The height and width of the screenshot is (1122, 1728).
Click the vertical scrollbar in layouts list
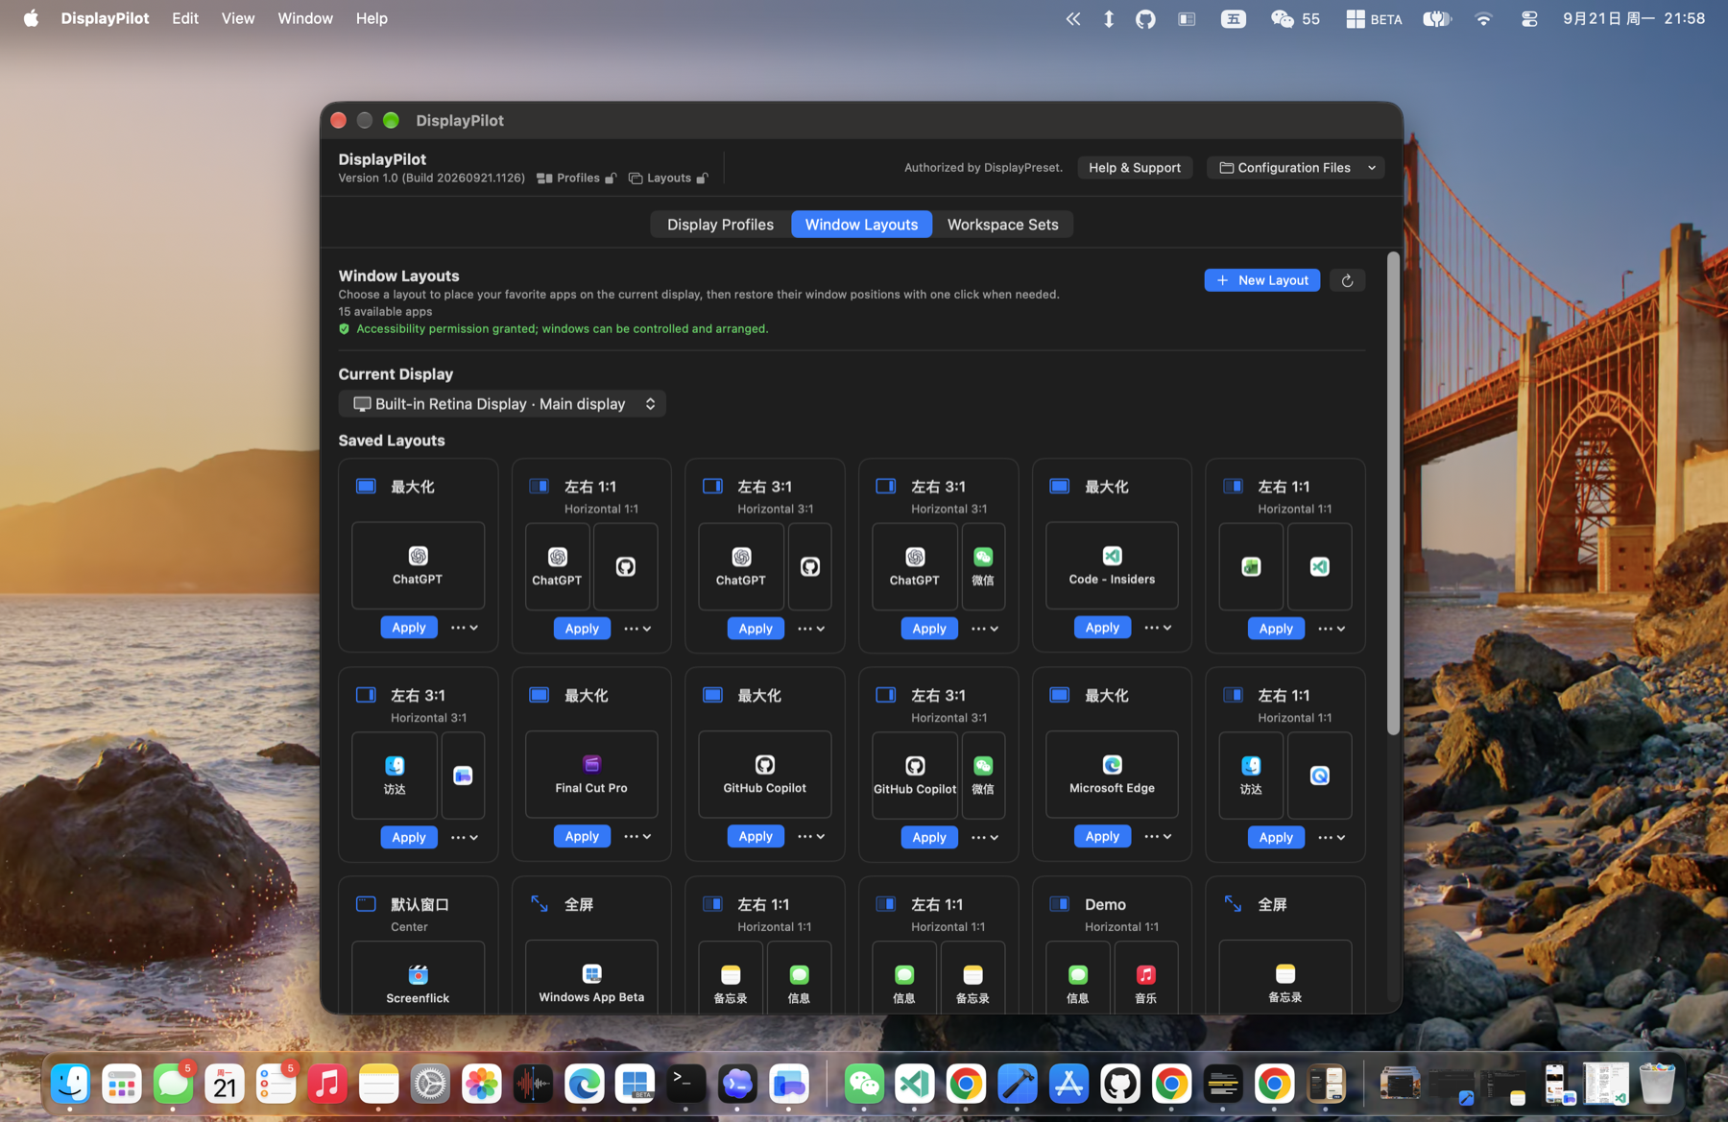1393,494
